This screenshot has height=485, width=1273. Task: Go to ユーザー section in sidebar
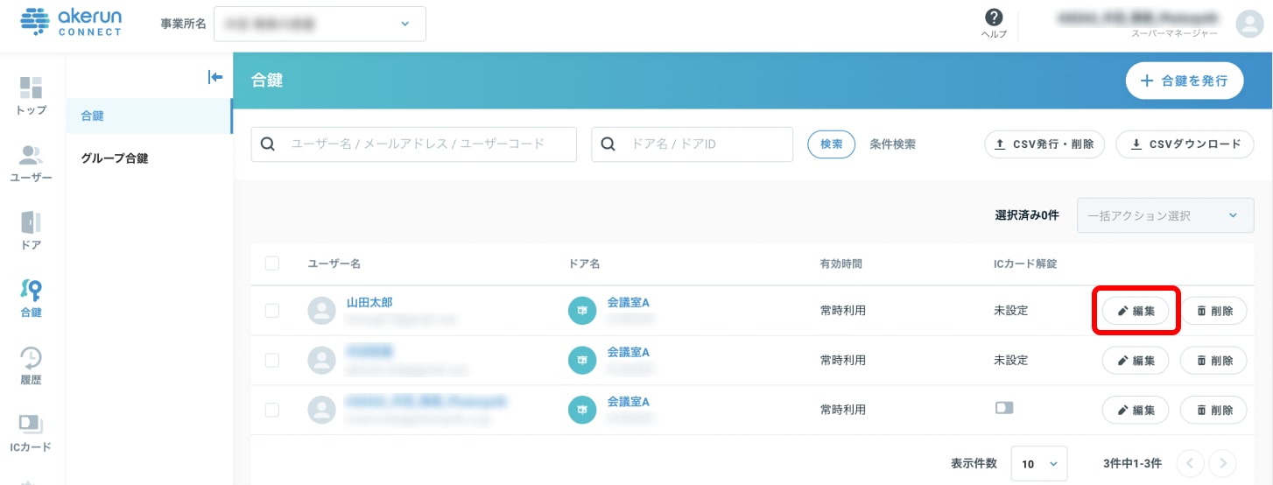click(32, 156)
